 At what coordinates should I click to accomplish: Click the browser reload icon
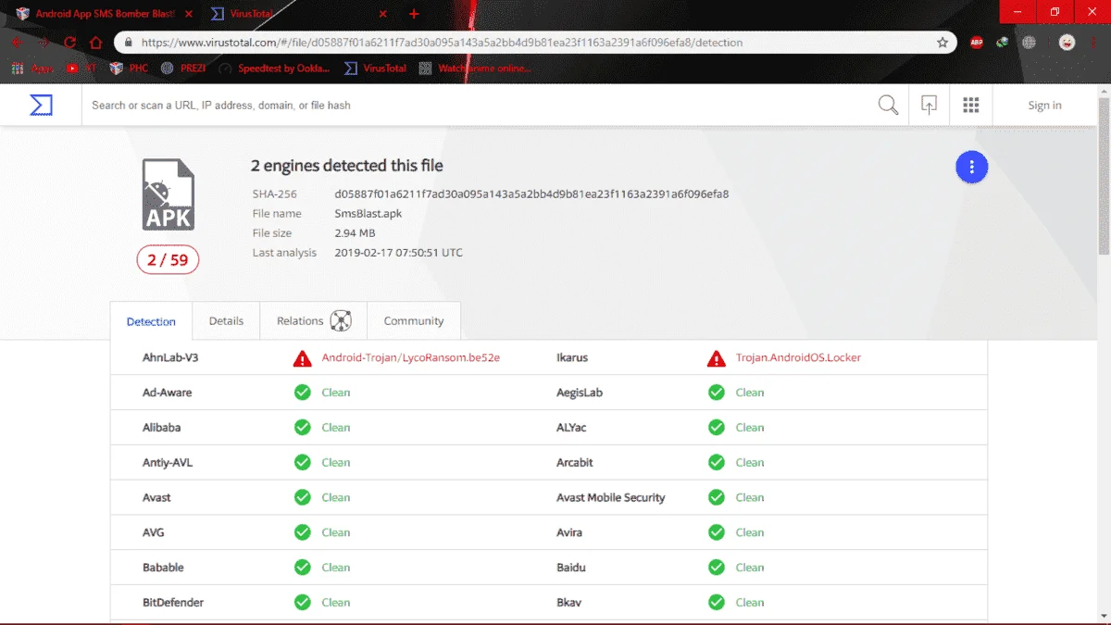click(69, 43)
